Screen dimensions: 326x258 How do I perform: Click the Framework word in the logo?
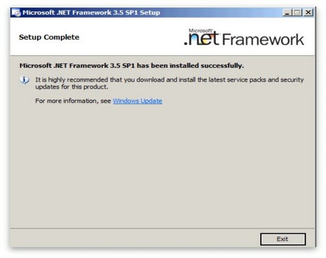[x=263, y=40]
